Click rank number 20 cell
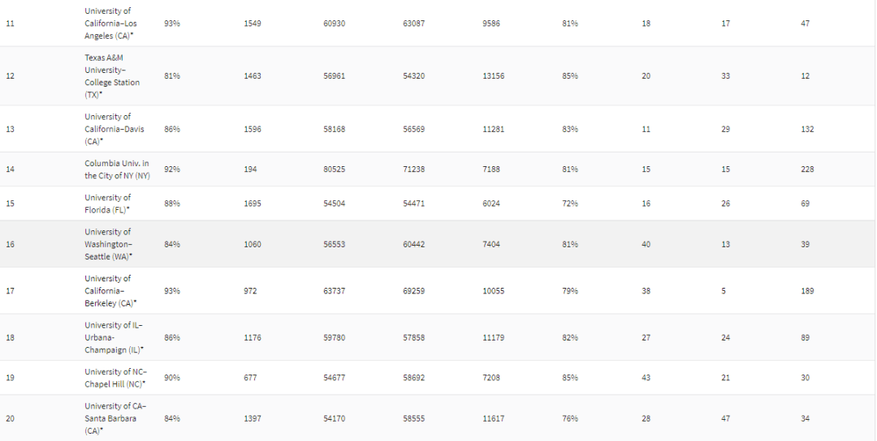The image size is (877, 441). click(x=10, y=418)
